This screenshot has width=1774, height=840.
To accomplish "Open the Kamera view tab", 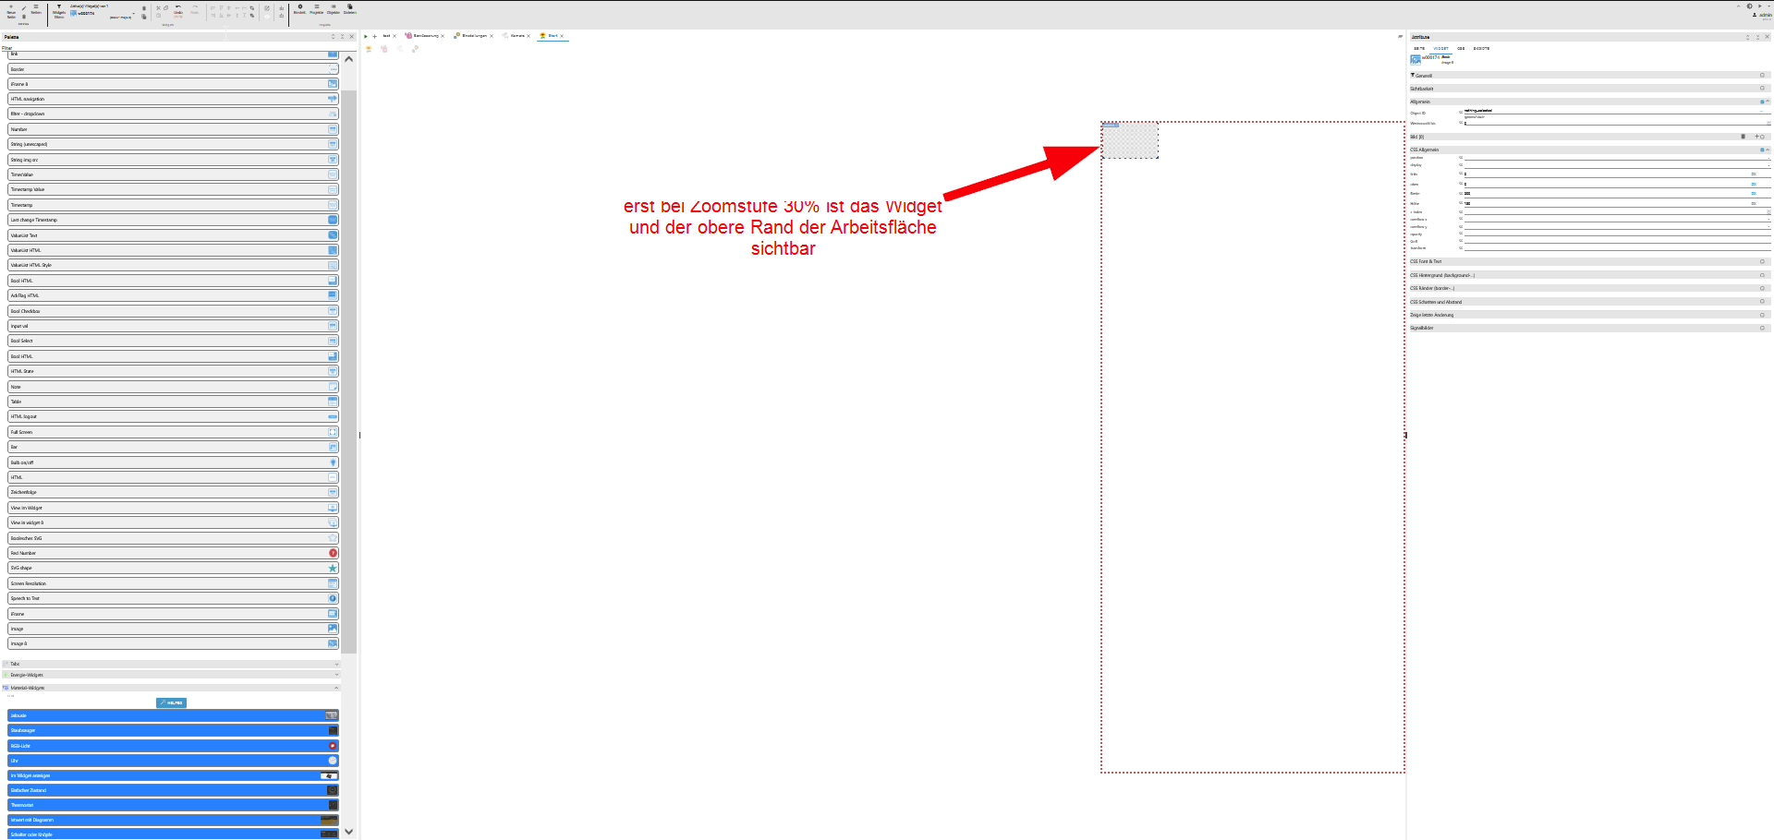I will [517, 36].
